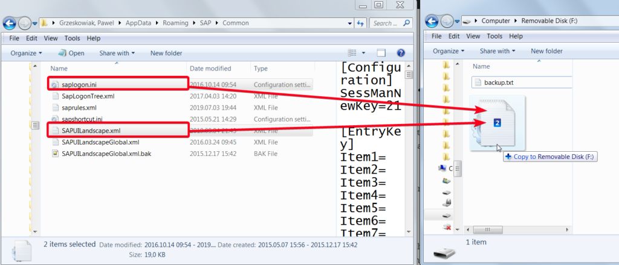Open Share with dropdown in Removable Disk window

(497, 51)
